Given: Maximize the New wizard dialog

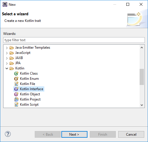Looking at the screenshot, I should [128, 4].
